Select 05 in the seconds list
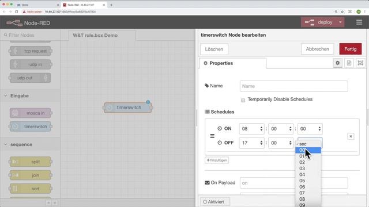This screenshot has height=207, width=369. coord(308,181)
